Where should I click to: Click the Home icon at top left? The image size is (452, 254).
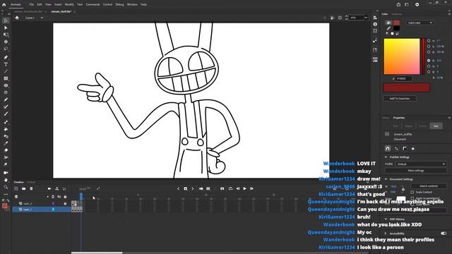pos(4,5)
